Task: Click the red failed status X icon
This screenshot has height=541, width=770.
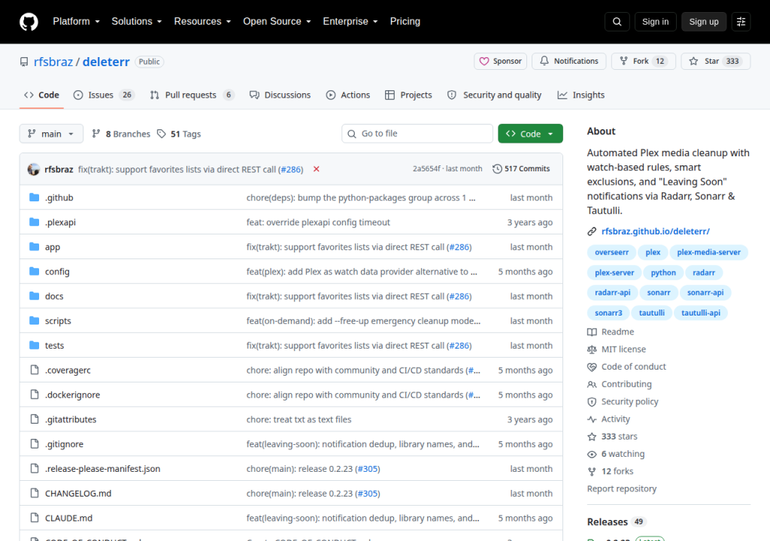Action: (x=317, y=169)
